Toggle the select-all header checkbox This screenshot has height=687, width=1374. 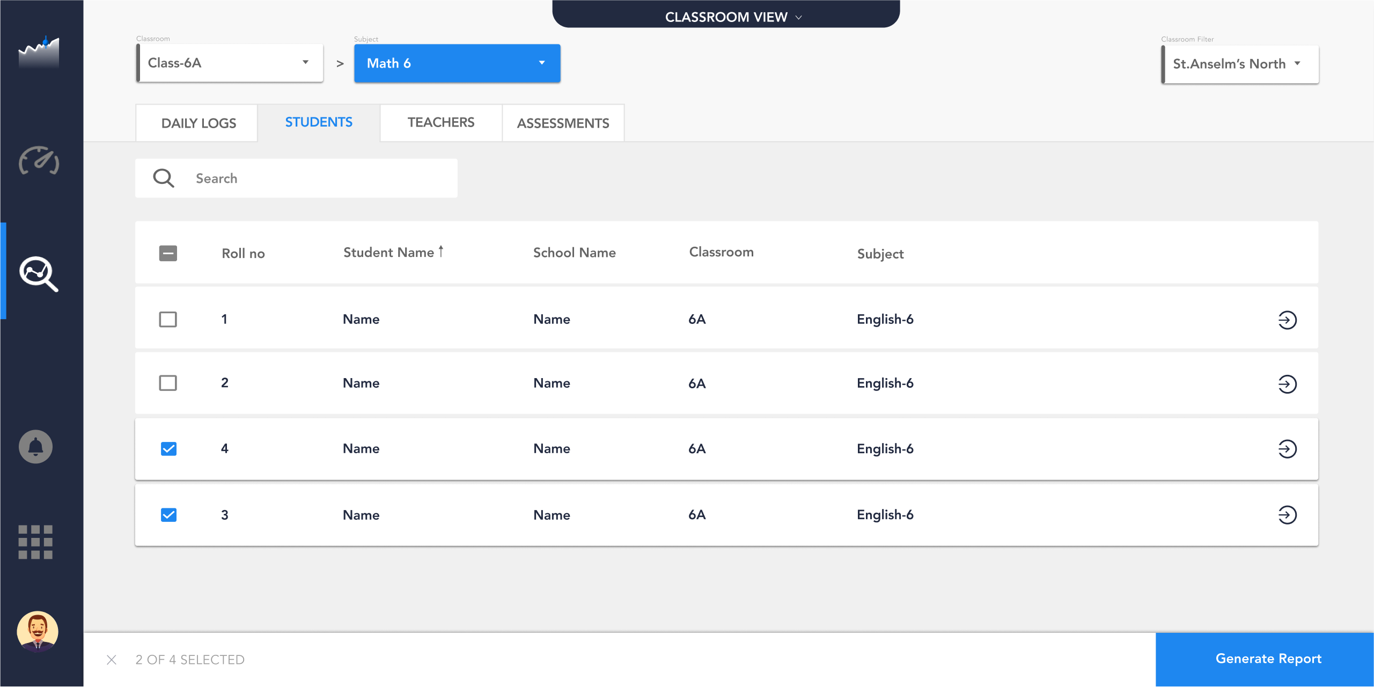point(168,253)
